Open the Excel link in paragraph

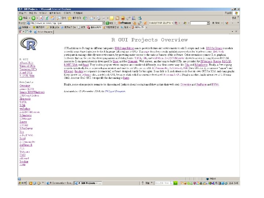(115, 61)
